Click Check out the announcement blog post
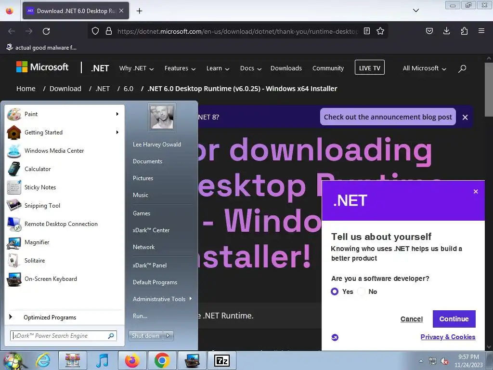 (388, 117)
